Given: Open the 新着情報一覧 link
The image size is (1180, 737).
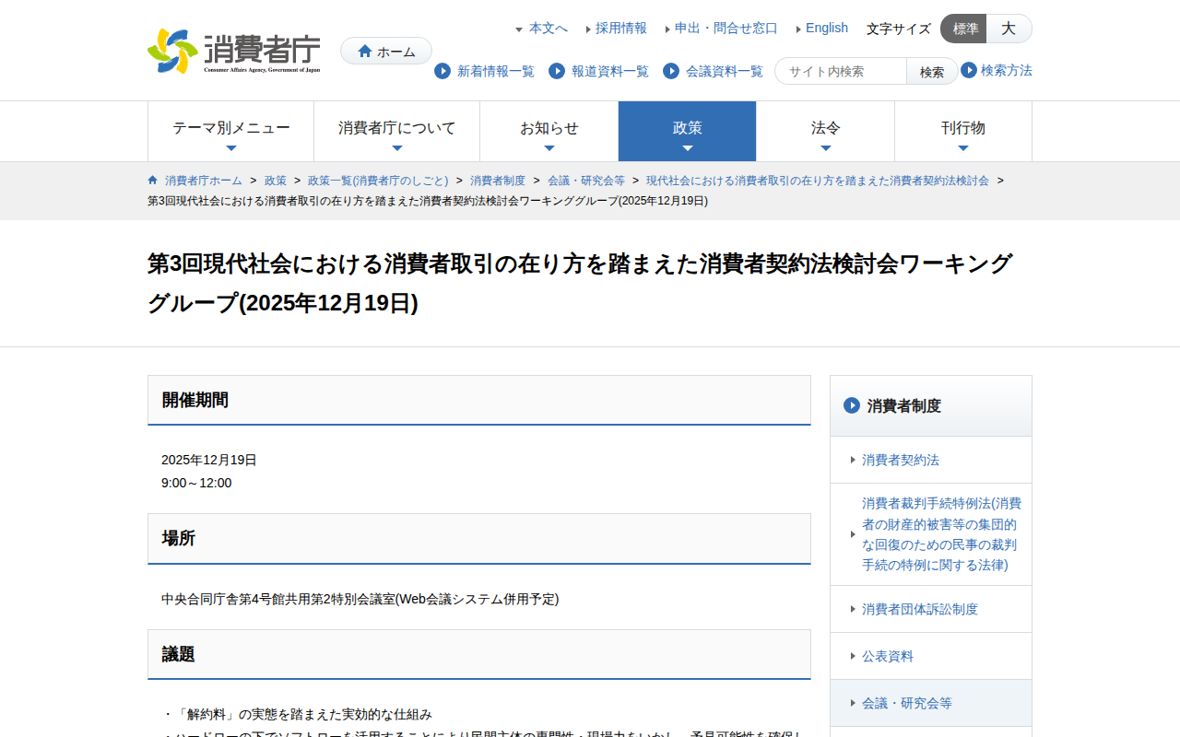Looking at the screenshot, I should click(x=496, y=71).
